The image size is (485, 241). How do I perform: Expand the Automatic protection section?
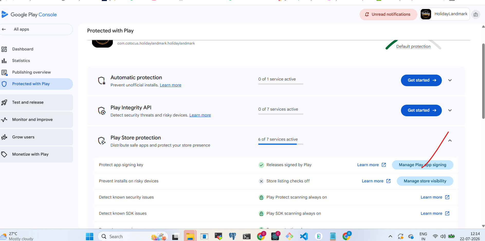click(450, 80)
